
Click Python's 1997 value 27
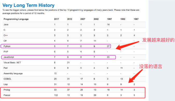[x=108, y=46]
